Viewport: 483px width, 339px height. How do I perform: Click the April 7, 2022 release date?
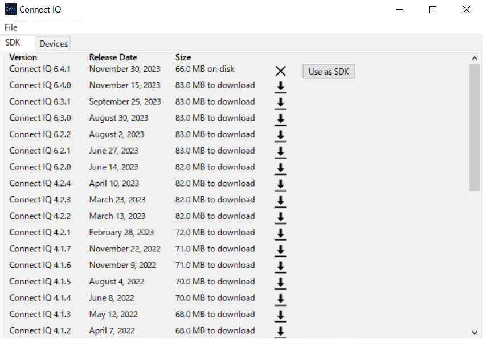pos(112,330)
